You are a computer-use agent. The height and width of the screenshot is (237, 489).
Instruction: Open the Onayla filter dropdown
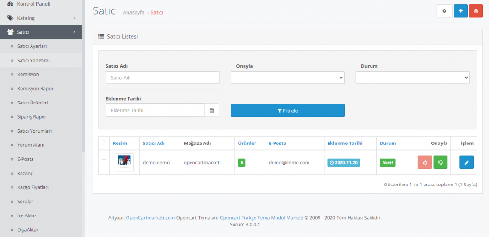287,78
